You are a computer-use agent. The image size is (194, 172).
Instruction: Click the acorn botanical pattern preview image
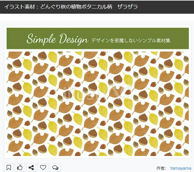(98, 104)
